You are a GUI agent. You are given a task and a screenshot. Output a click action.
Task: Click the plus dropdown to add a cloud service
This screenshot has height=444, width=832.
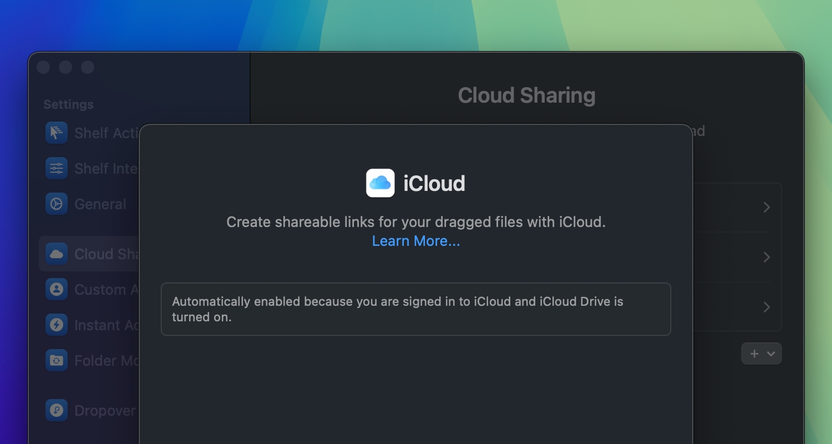762,354
